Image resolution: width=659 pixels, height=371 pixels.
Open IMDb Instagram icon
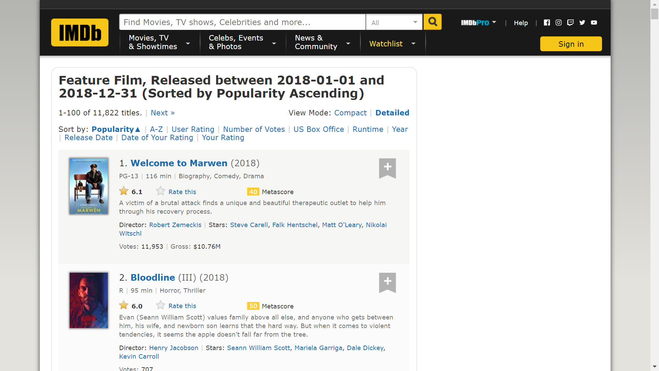pyautogui.click(x=558, y=23)
